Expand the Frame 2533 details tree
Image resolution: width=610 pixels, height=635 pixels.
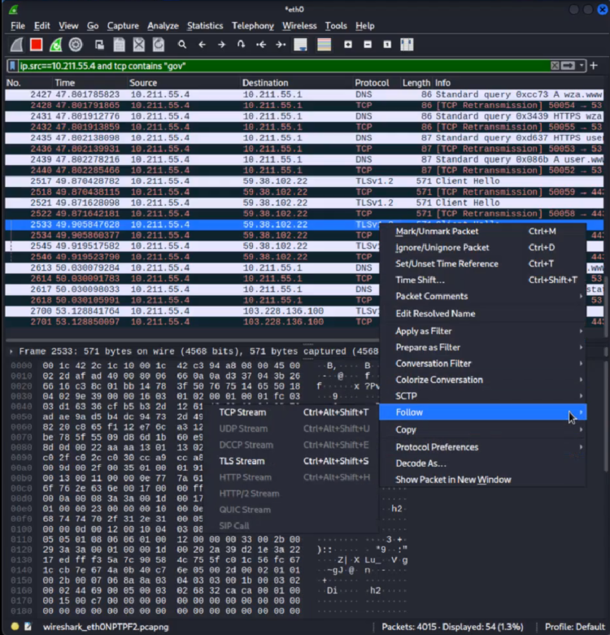[11, 351]
